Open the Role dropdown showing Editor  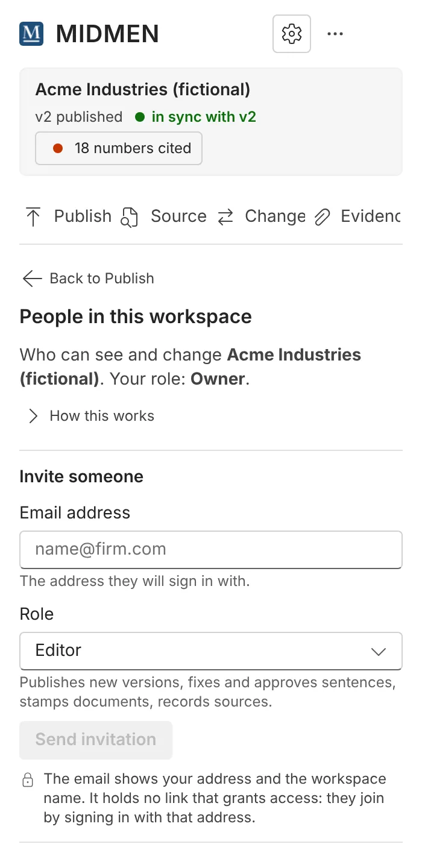point(211,650)
